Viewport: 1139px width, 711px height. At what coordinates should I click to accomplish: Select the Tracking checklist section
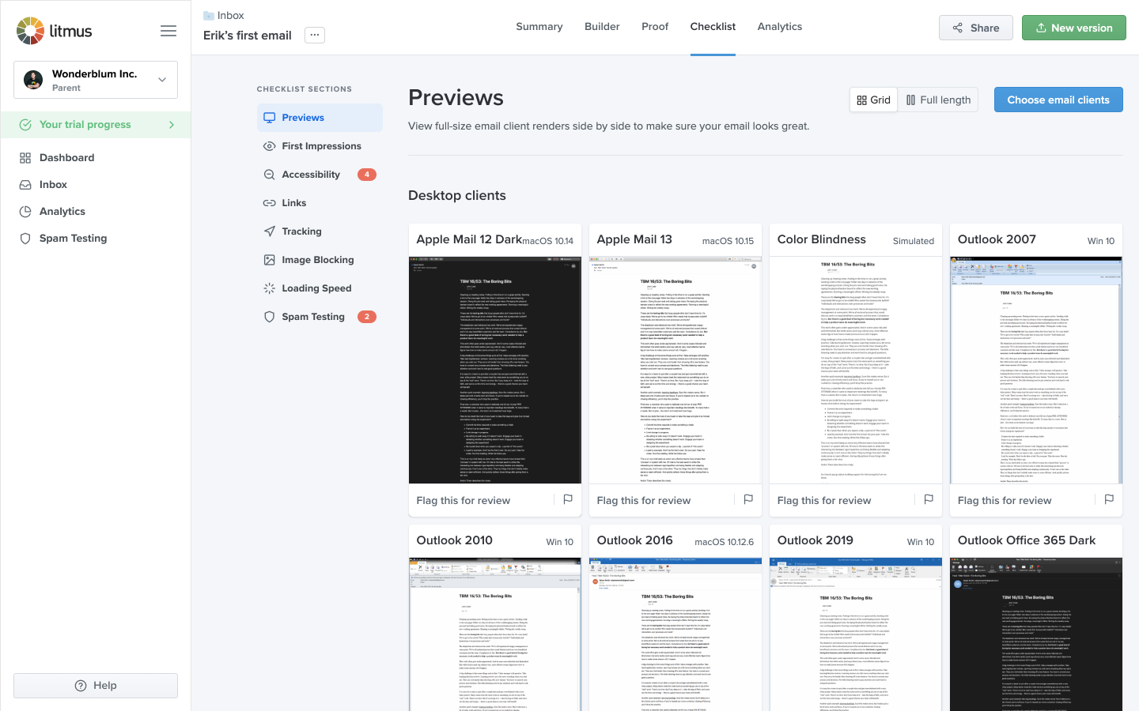coord(320,231)
